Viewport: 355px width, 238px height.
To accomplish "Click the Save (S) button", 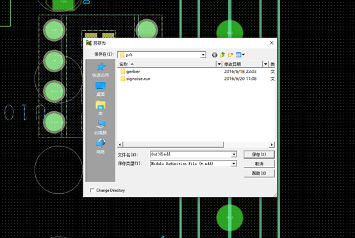I will [259, 154].
